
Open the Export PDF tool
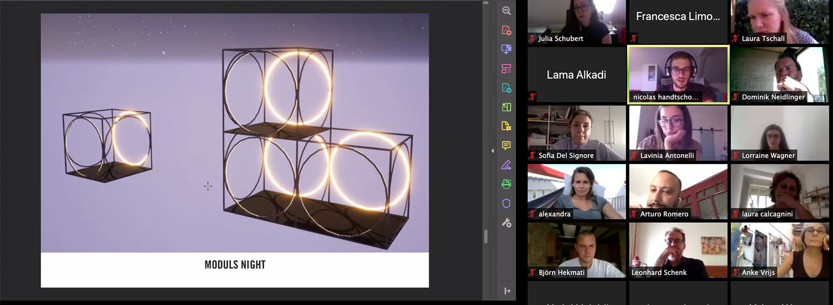click(506, 88)
